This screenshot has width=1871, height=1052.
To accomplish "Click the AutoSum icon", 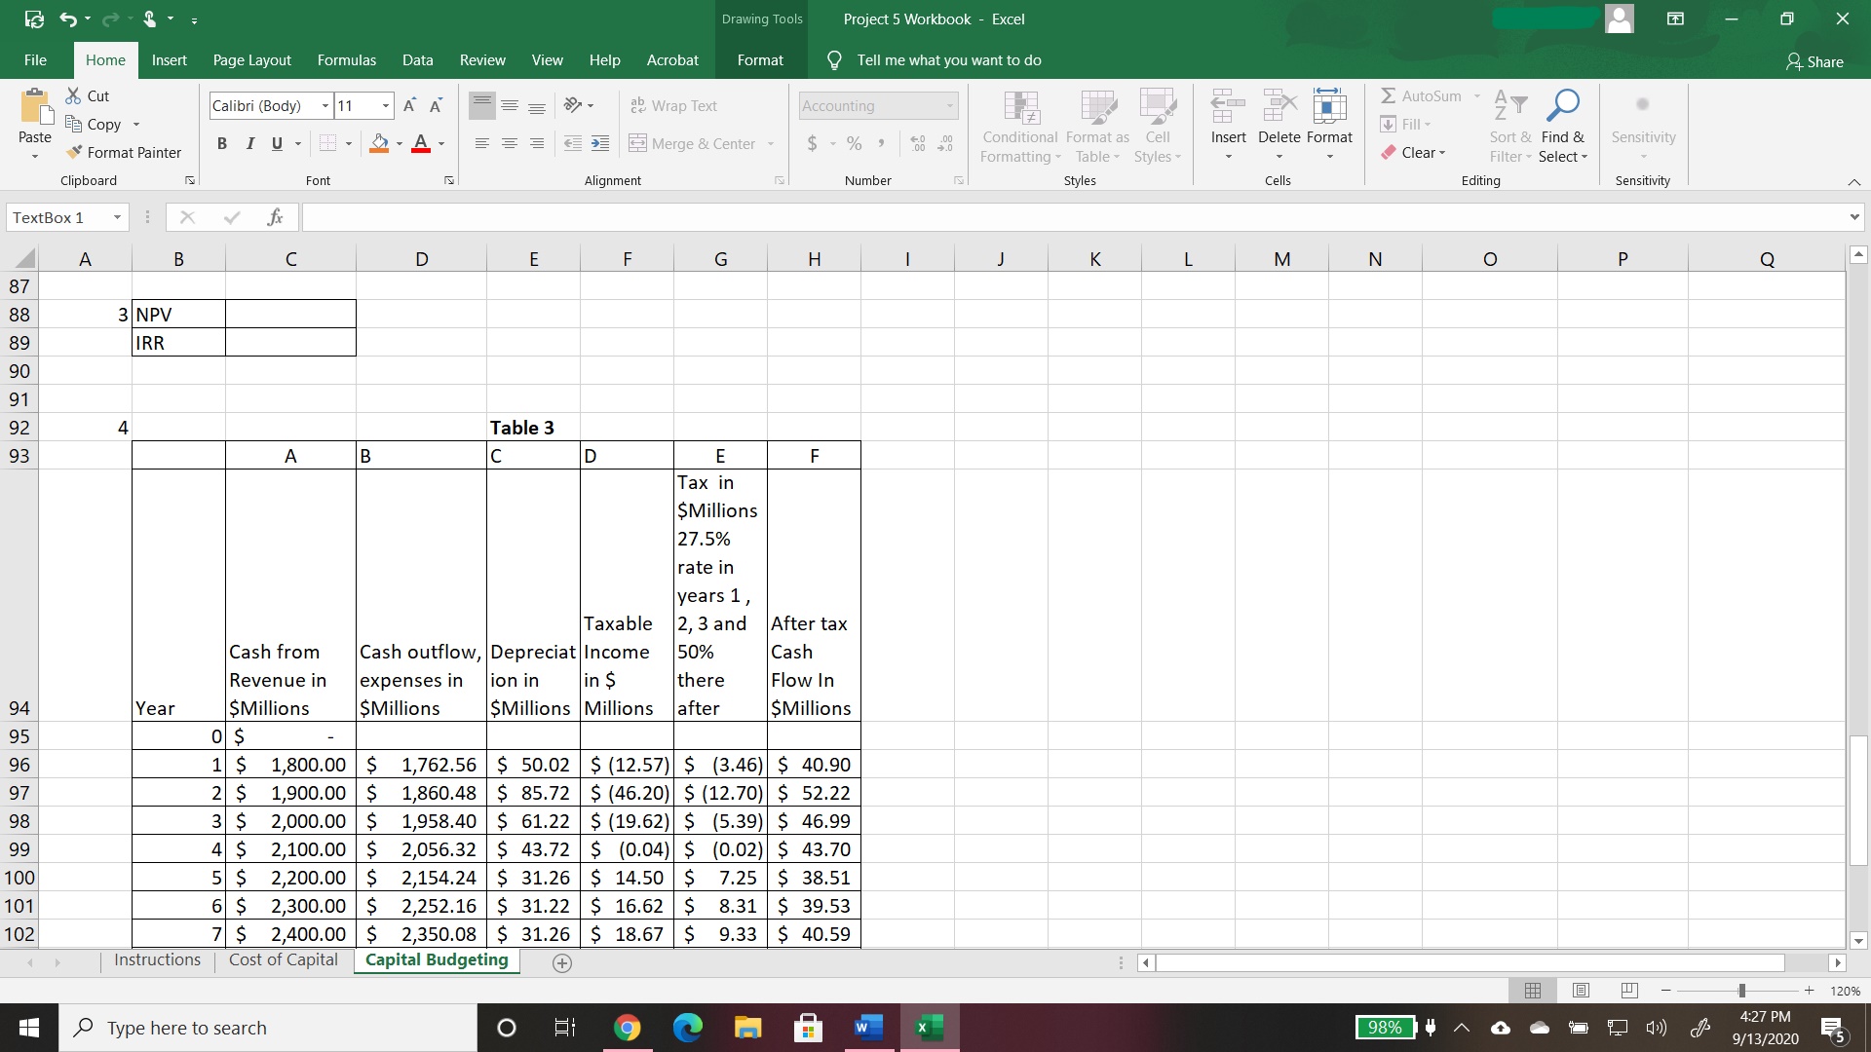I will coord(1390,95).
